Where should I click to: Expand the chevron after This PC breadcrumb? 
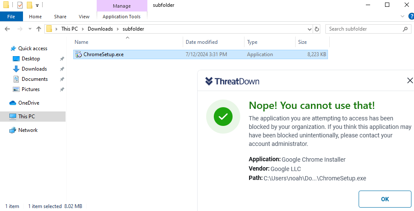(83, 29)
